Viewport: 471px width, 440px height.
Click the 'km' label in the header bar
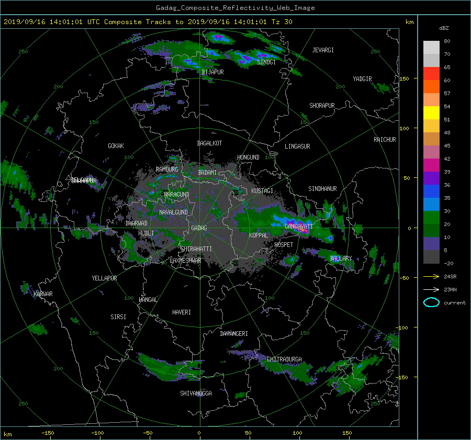(x=409, y=22)
